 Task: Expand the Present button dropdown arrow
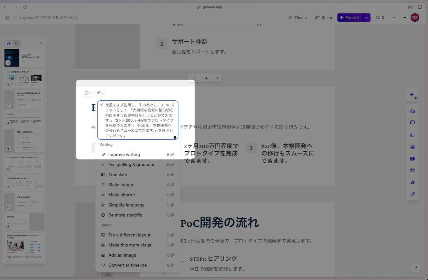coord(366,18)
